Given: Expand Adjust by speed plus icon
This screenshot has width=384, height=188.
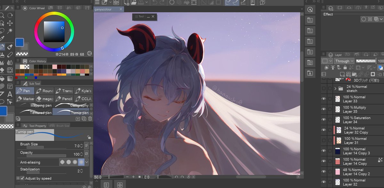Looking at the screenshot, I should point(18,178).
